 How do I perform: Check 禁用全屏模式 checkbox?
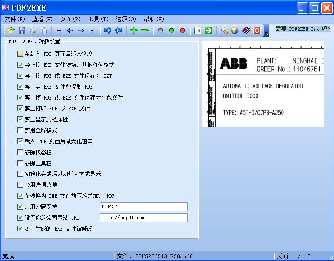coord(20,130)
